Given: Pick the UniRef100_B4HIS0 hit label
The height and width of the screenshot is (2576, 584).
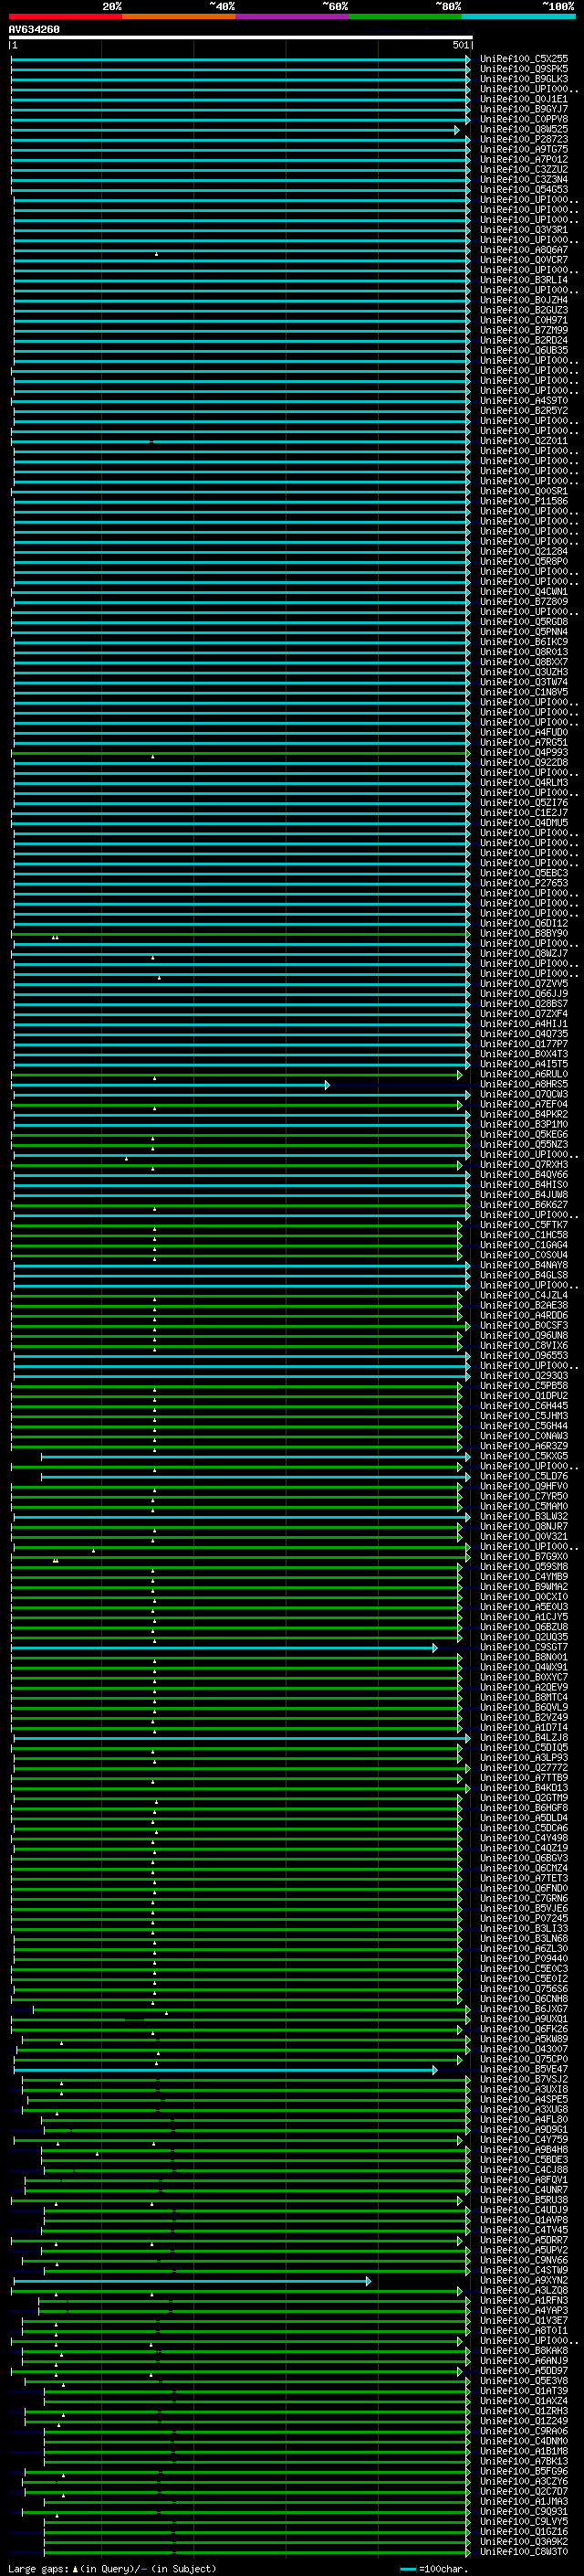Looking at the screenshot, I should click(x=524, y=1184).
